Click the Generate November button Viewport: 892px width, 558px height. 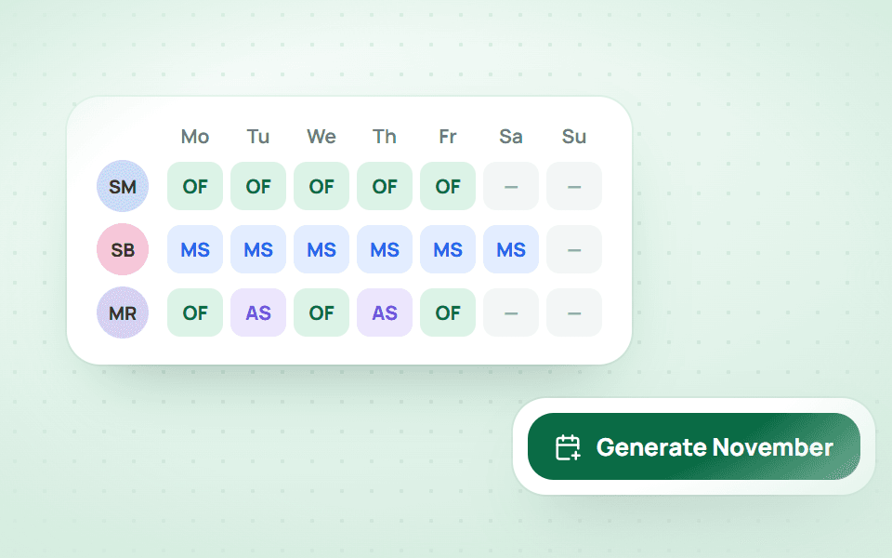(693, 446)
